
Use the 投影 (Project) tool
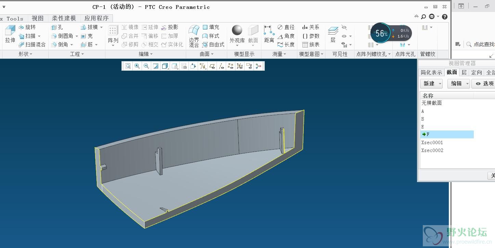click(170, 27)
